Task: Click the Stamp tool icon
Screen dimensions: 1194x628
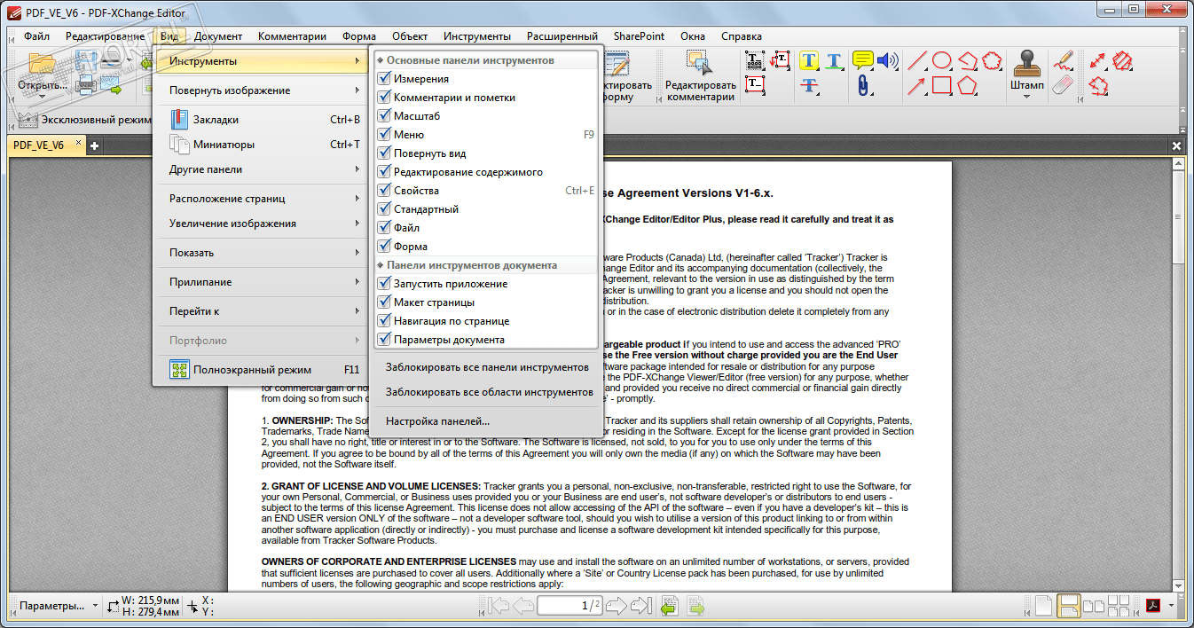Action: (x=1027, y=64)
